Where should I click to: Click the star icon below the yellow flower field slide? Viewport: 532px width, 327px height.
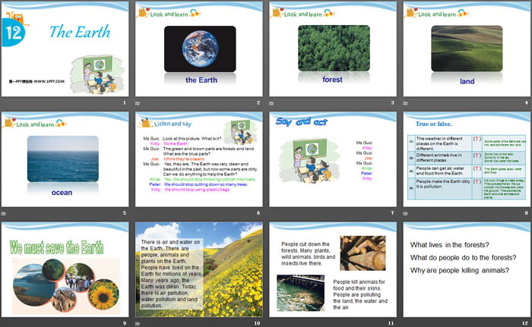point(138,323)
